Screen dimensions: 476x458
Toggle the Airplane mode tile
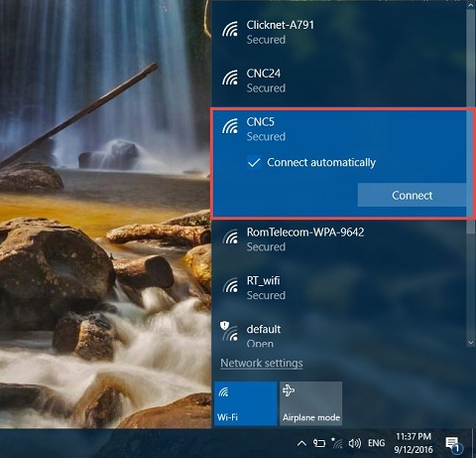coord(310,403)
